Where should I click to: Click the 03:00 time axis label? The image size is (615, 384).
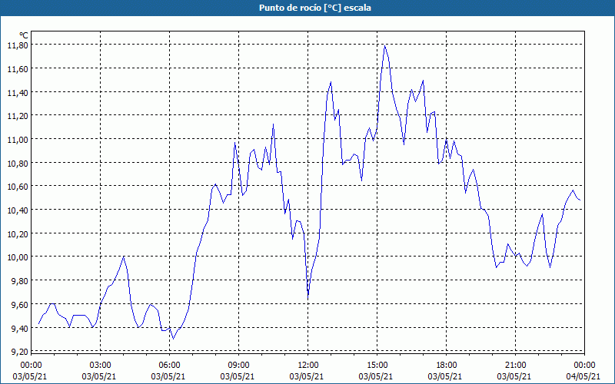point(101,366)
